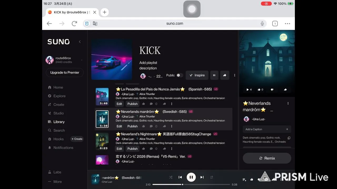The height and width of the screenshot is (189, 337).
Task: Skip to next track
Action: 202,177
